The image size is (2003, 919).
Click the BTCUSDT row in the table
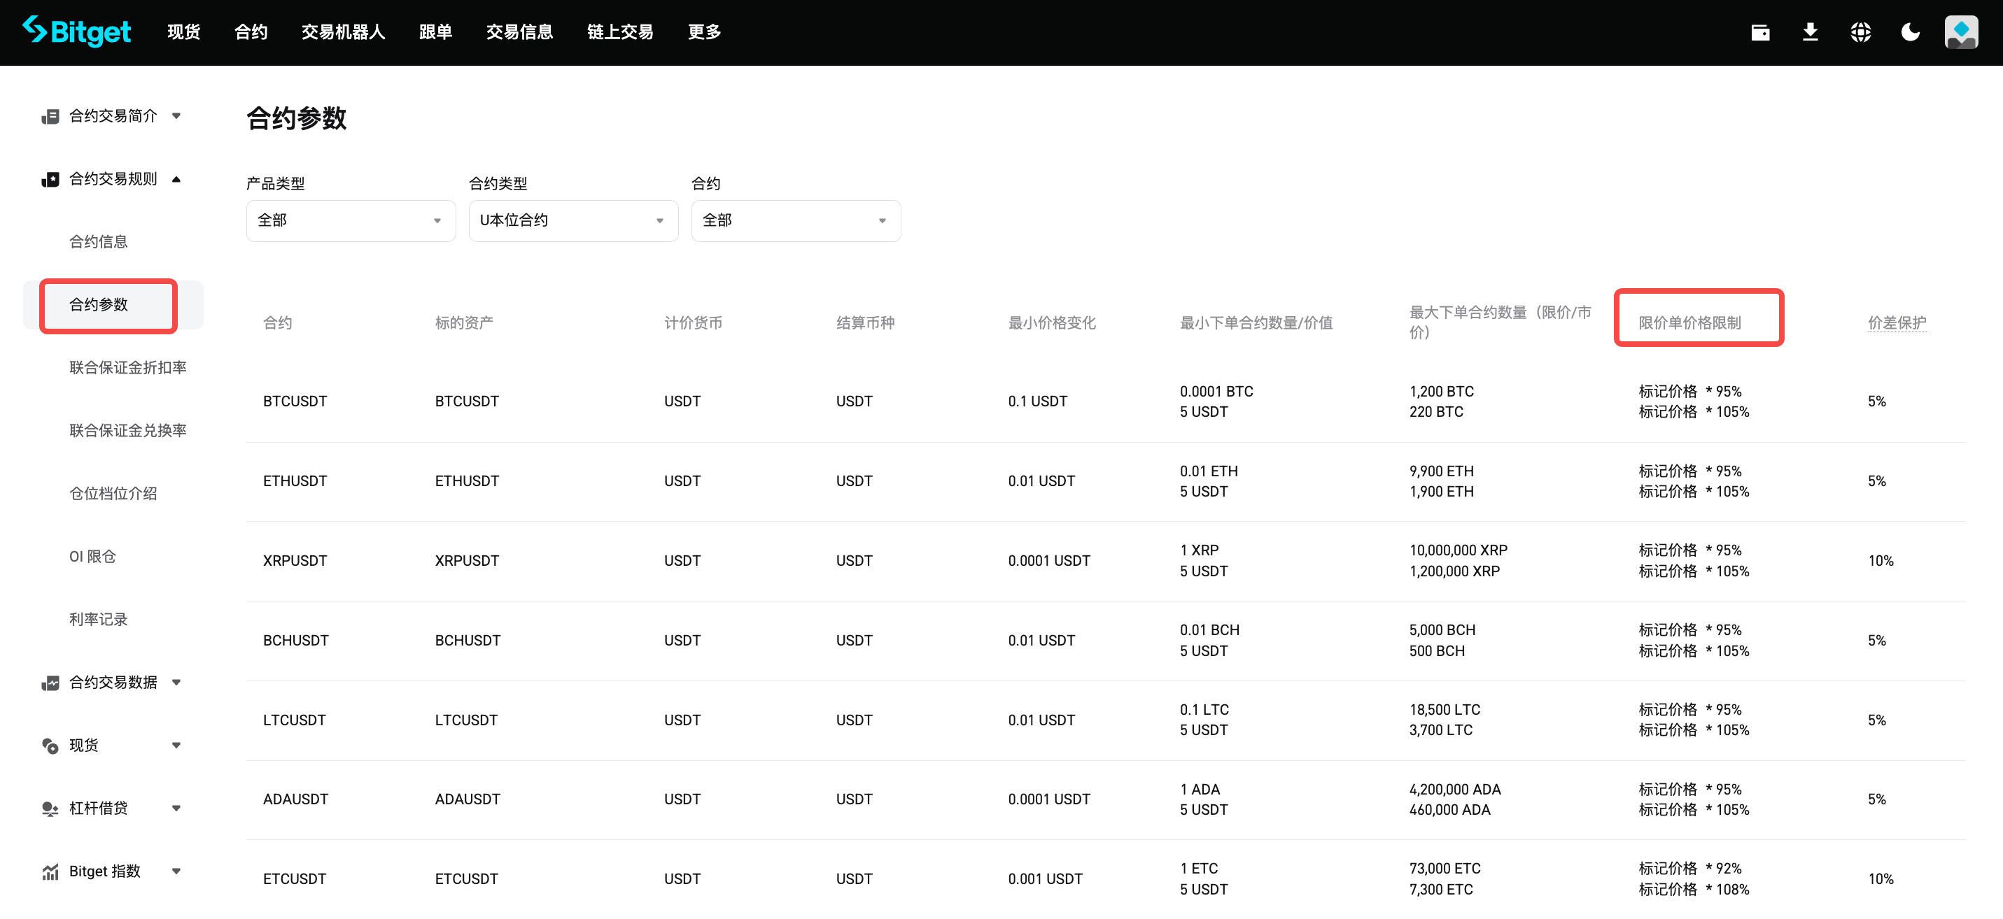click(x=295, y=401)
